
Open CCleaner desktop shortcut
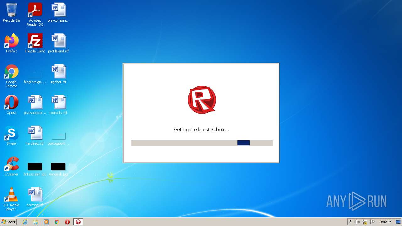point(11,166)
